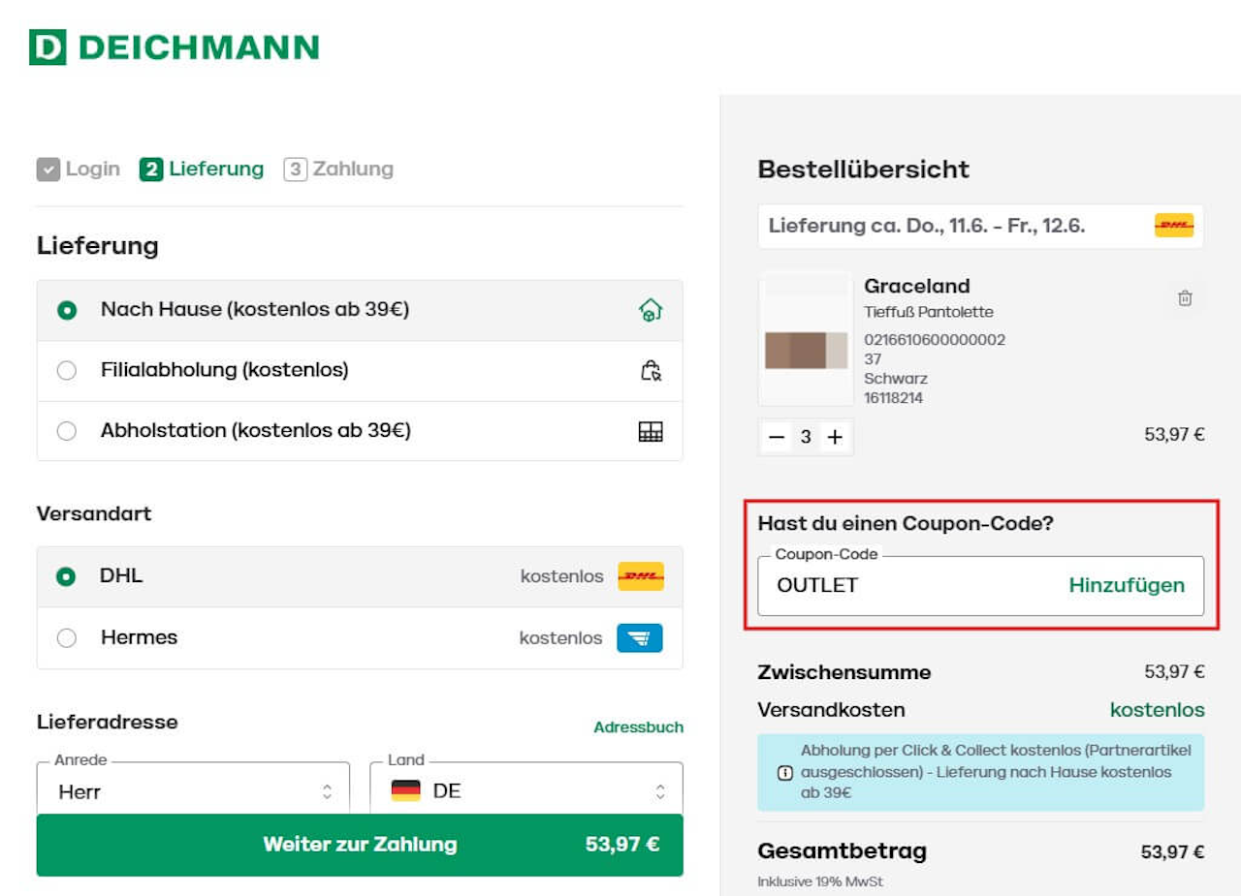Decrease item quantity with minus button

[x=777, y=437]
